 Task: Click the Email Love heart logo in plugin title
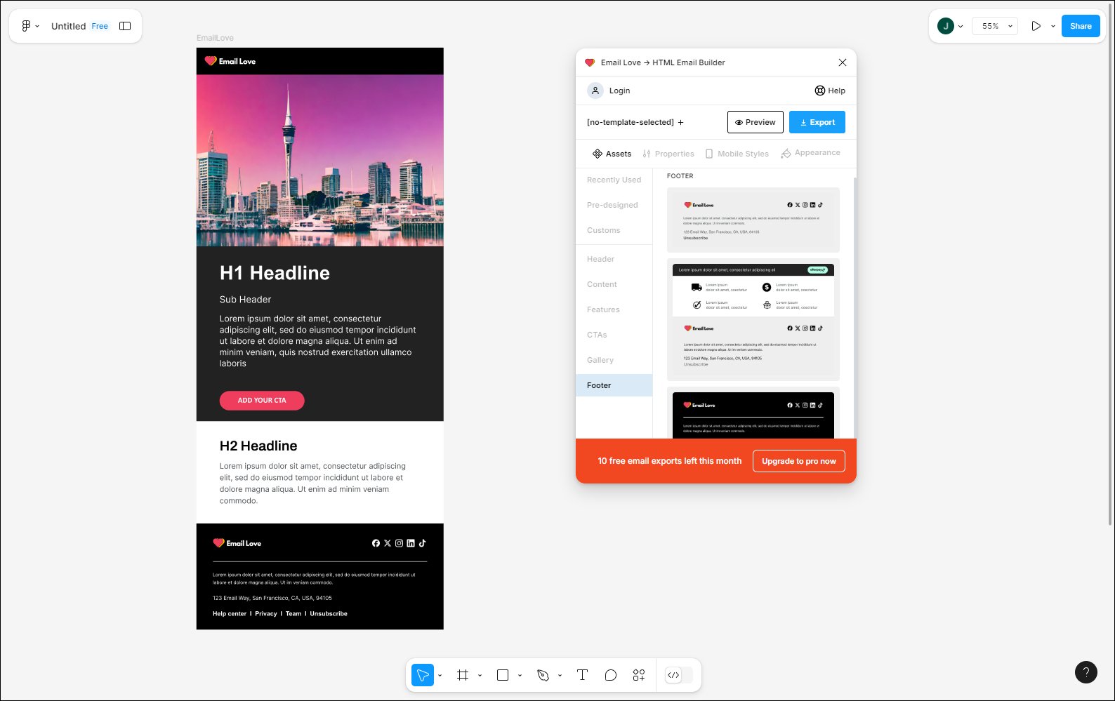590,62
